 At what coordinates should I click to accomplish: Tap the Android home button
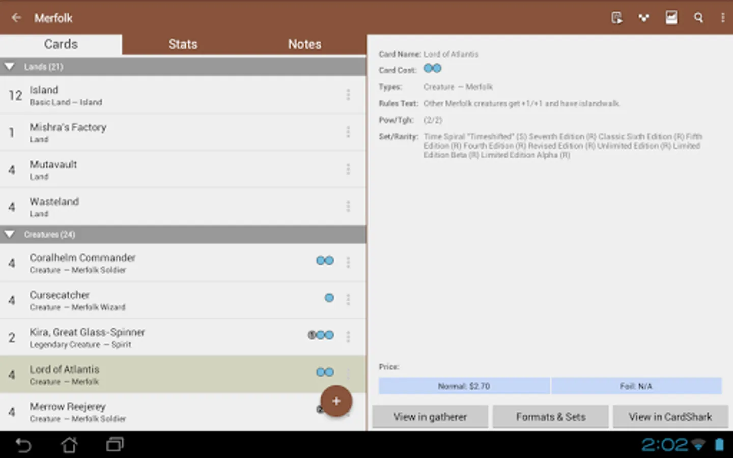(x=69, y=445)
